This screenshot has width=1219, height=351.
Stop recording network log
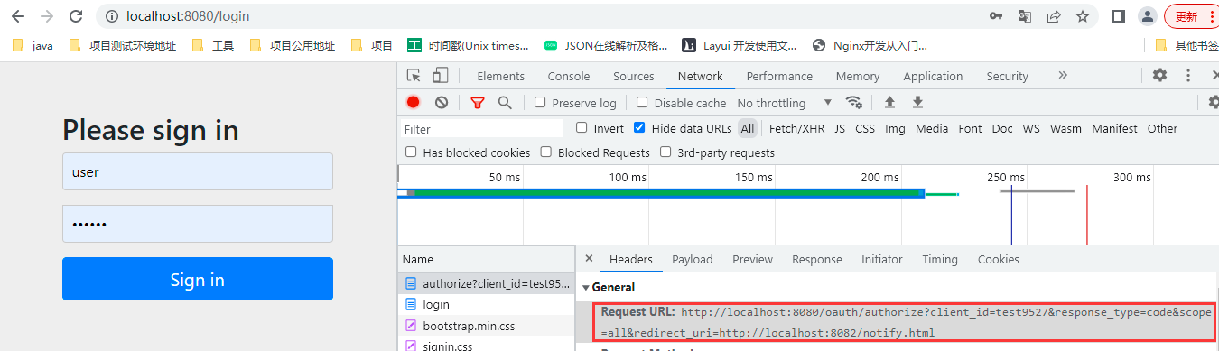tap(413, 103)
